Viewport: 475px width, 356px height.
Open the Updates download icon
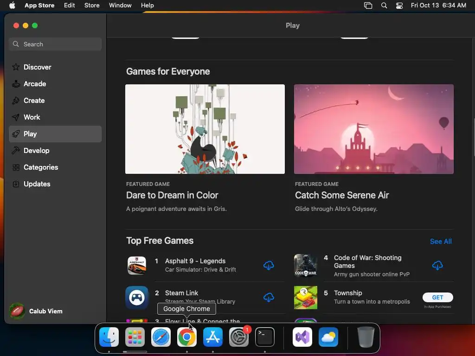tap(16, 184)
